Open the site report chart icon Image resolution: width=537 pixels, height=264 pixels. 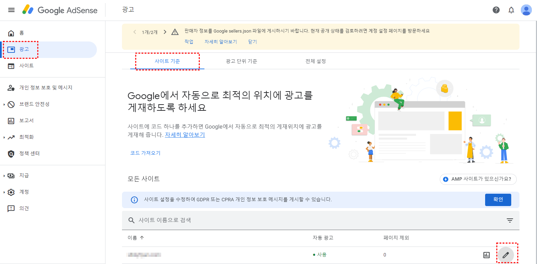coord(486,255)
